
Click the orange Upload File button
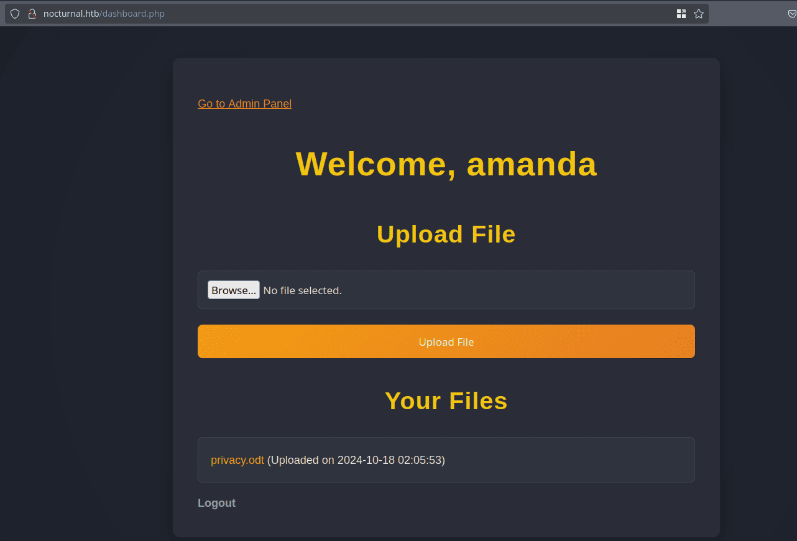coord(446,341)
